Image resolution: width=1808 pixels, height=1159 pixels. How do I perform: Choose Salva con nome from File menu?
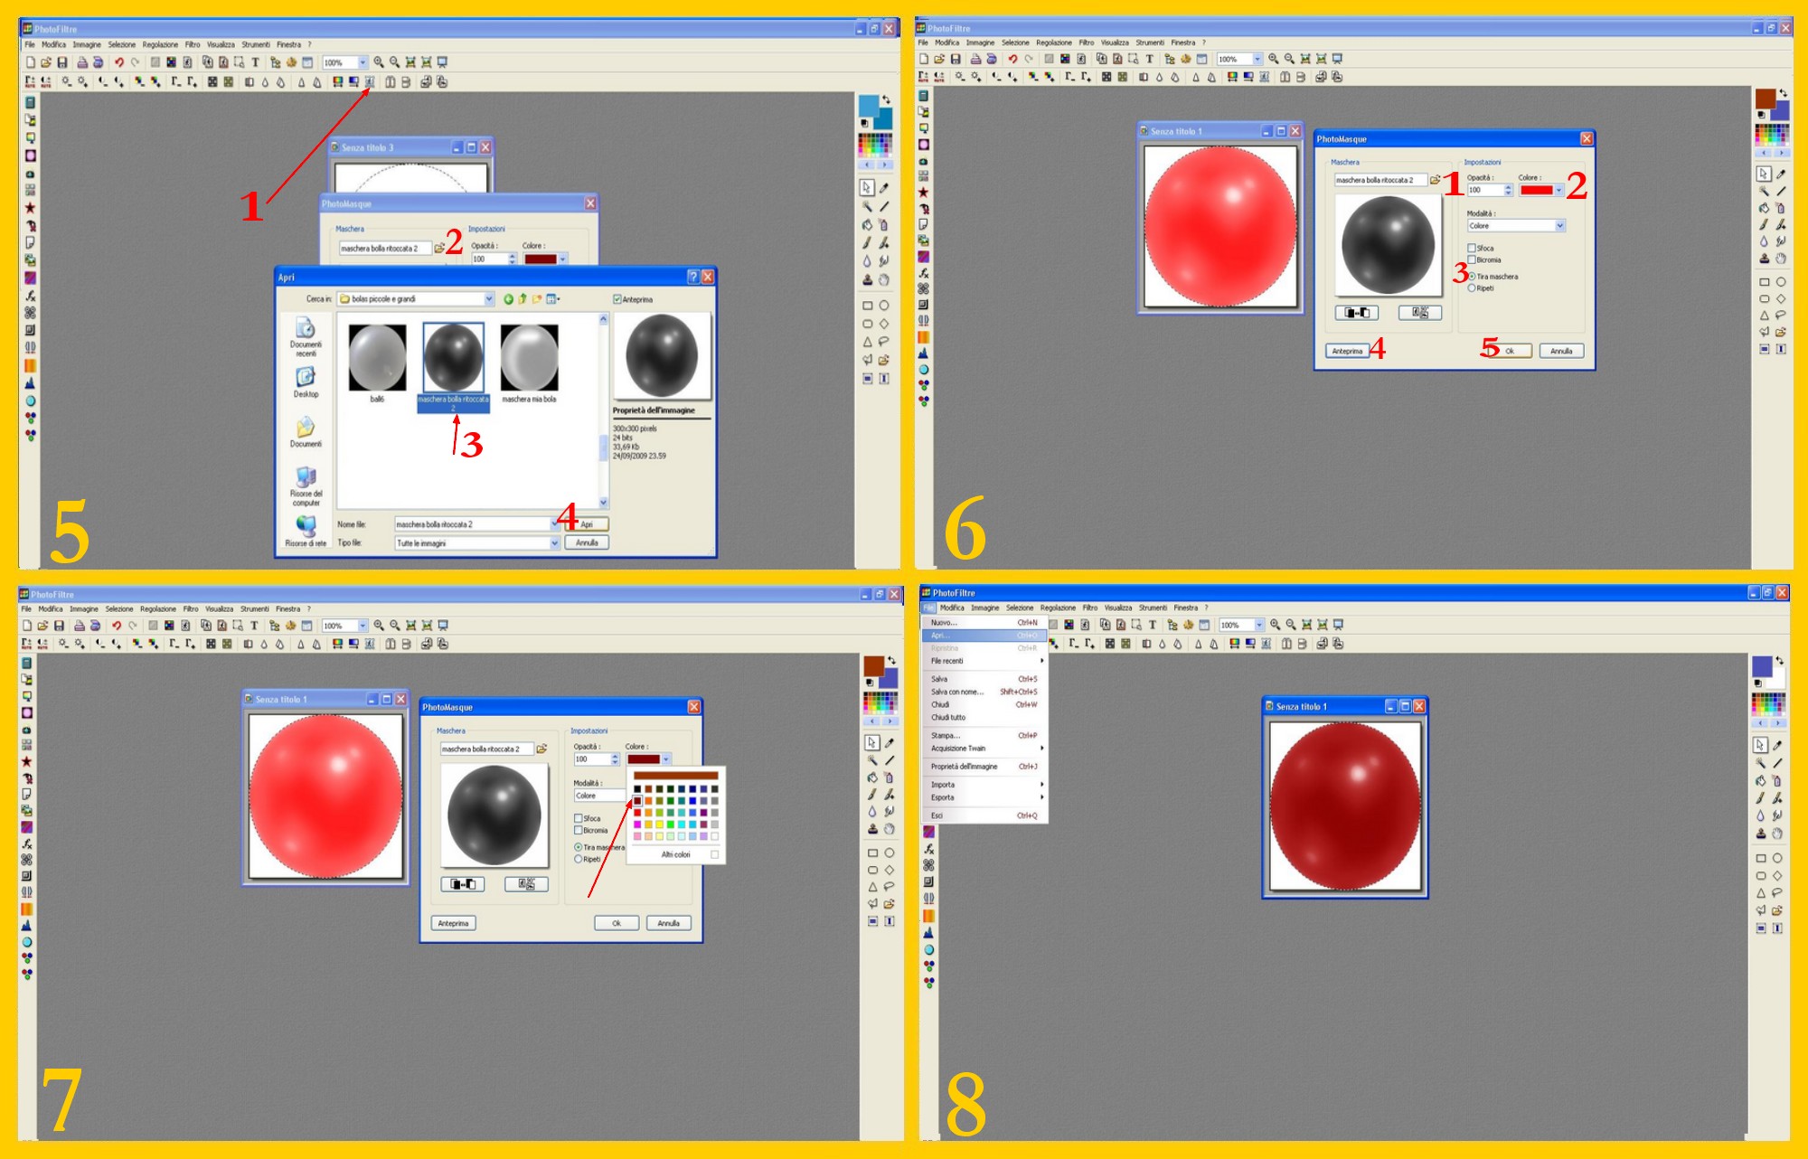(956, 692)
